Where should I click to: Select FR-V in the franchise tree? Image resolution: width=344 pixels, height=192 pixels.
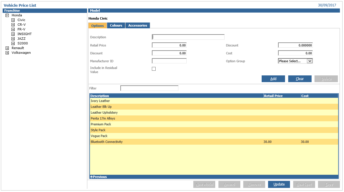pyautogui.click(x=22, y=30)
